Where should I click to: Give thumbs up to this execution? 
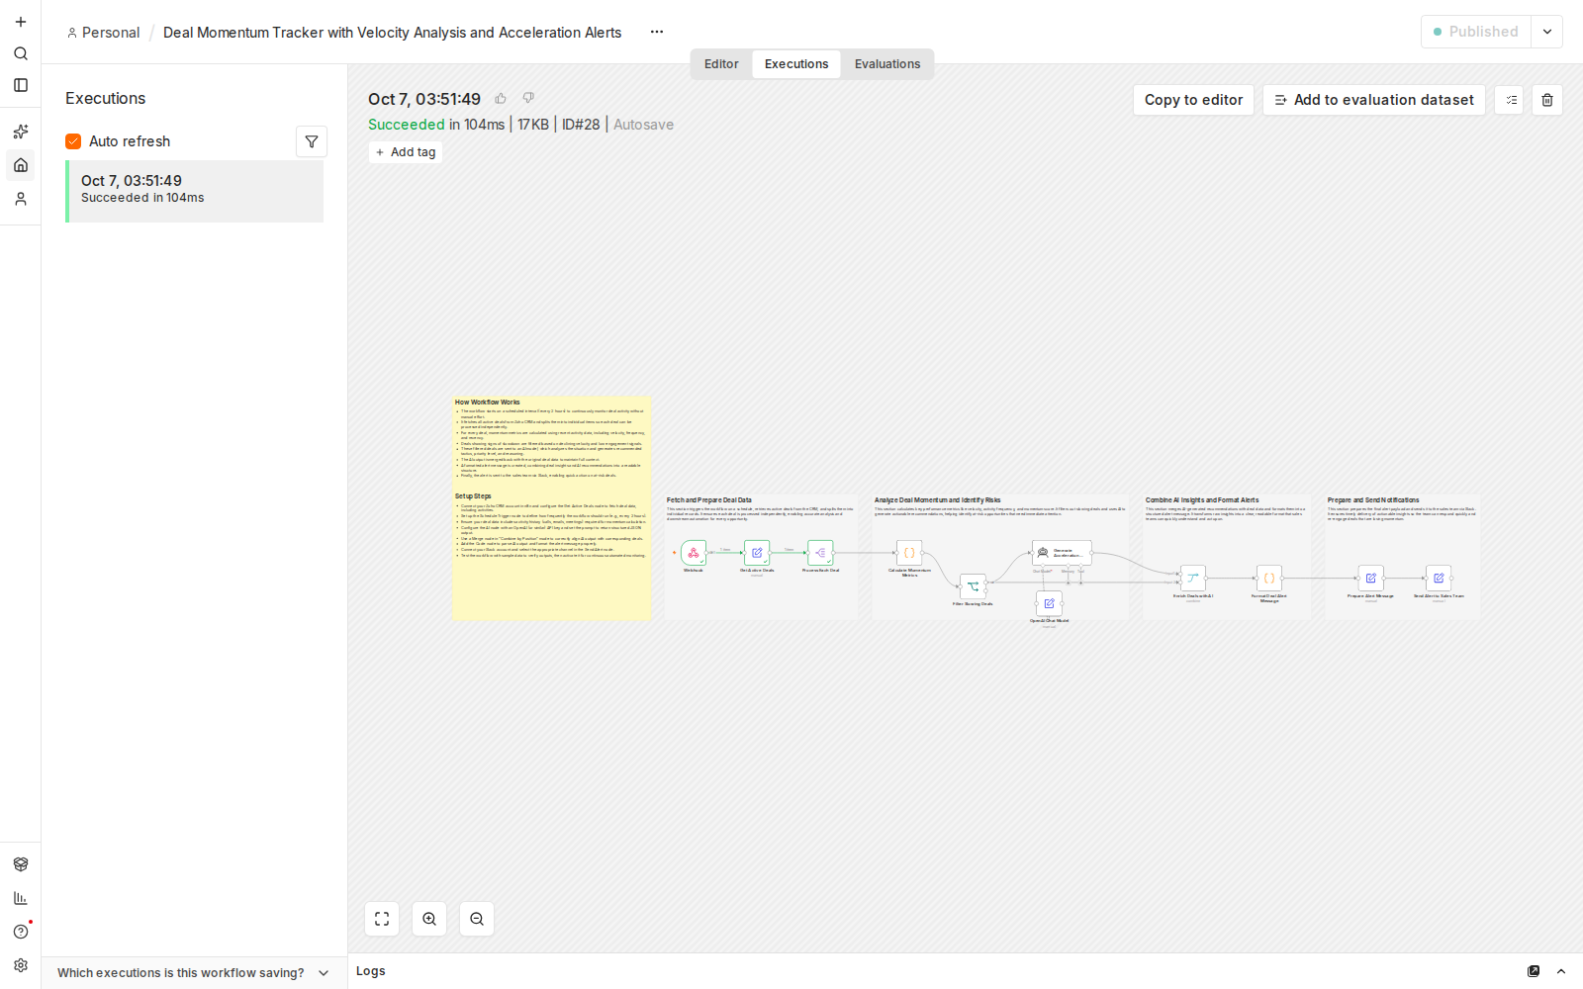click(501, 98)
